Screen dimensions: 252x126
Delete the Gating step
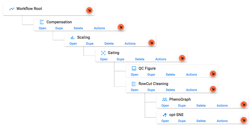(140, 59)
